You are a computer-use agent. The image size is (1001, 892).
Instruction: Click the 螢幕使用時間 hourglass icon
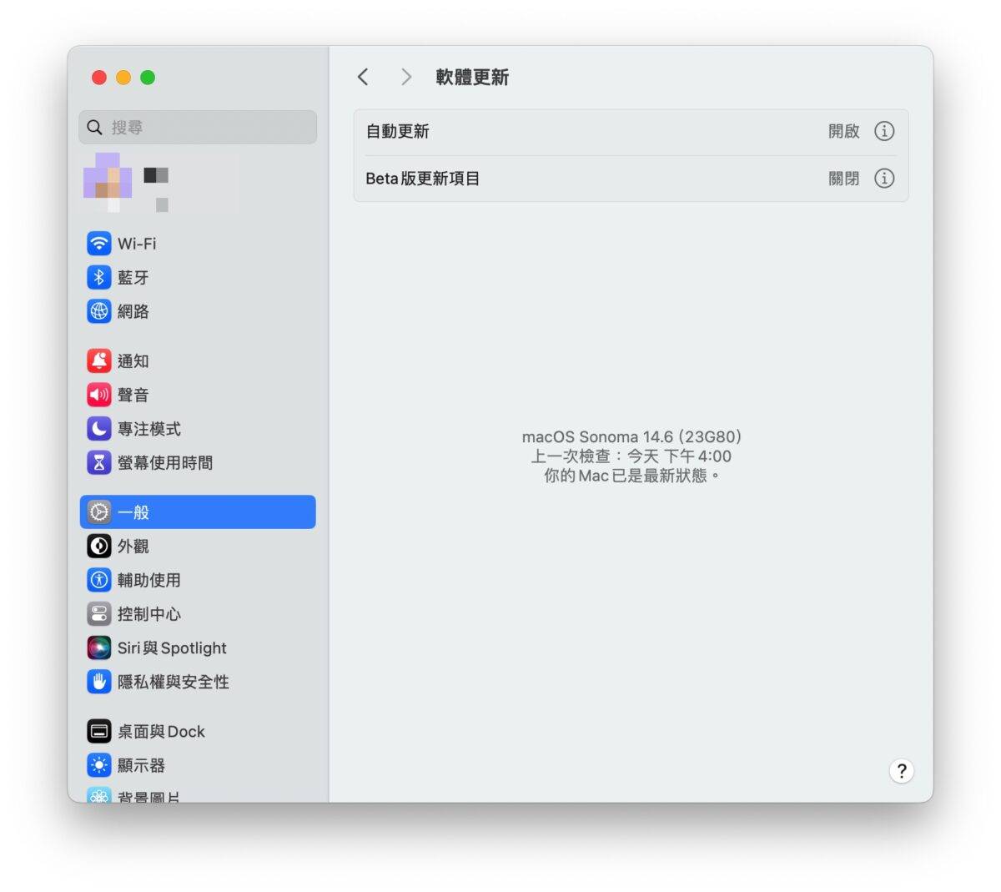pos(99,462)
